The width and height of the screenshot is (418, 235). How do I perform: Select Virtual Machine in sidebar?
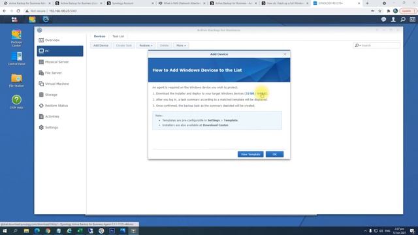tap(60, 84)
